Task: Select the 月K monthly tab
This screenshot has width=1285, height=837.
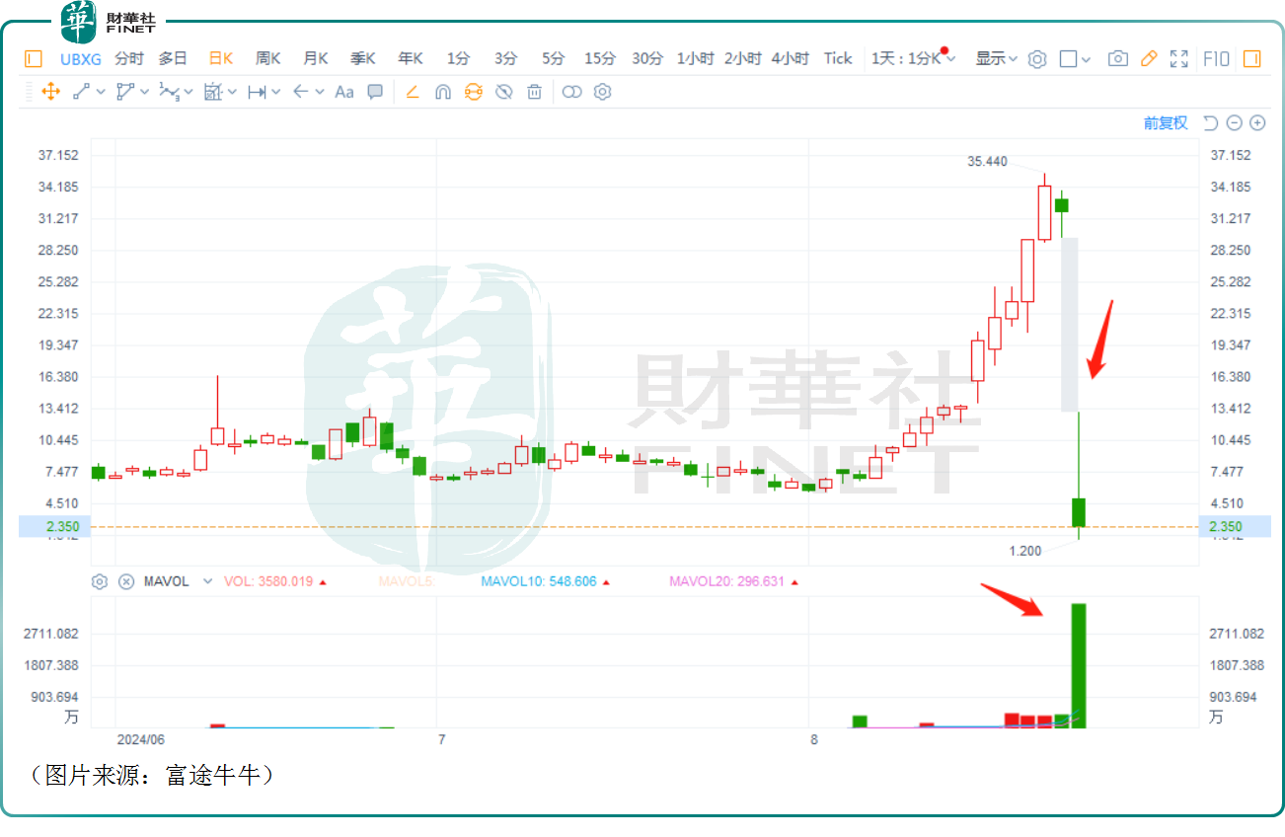Action: (x=316, y=58)
